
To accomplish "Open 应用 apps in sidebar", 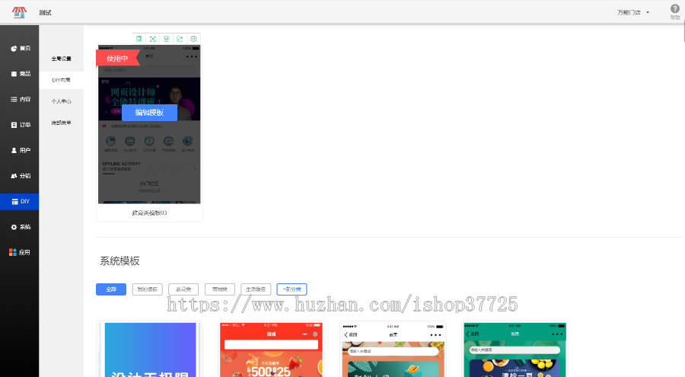I will point(20,252).
